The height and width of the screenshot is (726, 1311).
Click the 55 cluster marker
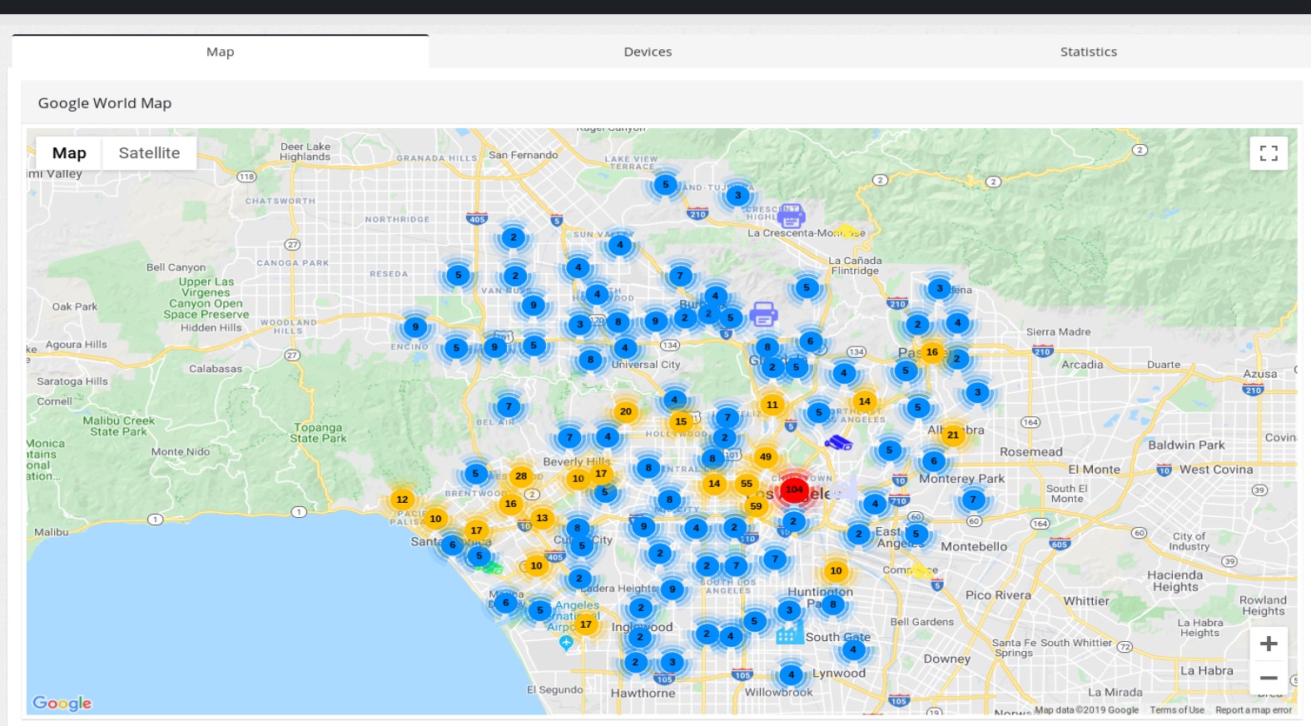pyautogui.click(x=747, y=484)
